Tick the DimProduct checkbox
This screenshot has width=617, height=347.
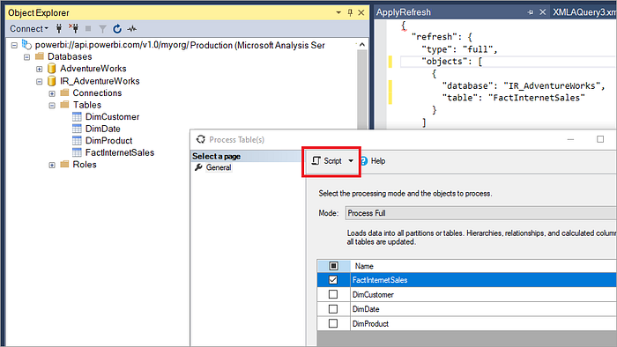[333, 323]
